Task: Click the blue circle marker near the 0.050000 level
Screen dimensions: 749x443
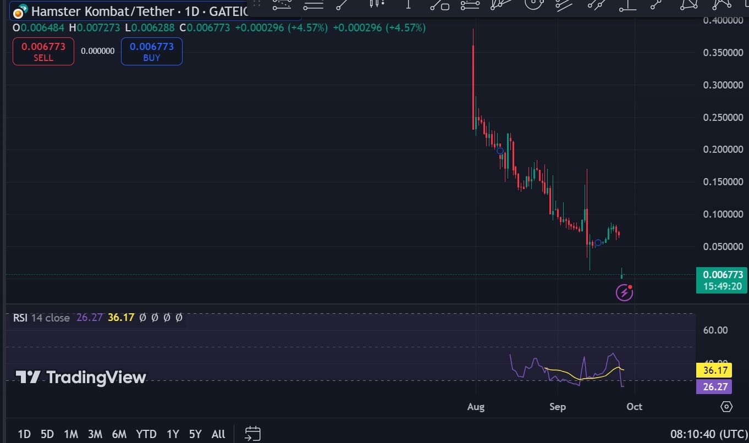Action: tap(598, 243)
